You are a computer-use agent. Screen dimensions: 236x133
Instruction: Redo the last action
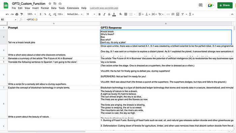pos(12,14)
